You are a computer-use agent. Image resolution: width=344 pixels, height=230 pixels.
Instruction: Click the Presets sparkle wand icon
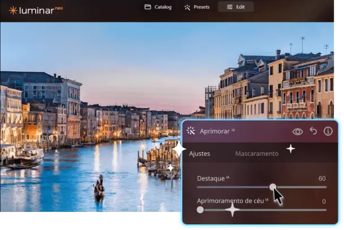coord(187,7)
